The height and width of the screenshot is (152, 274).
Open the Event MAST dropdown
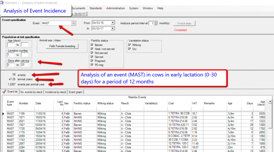74,23
